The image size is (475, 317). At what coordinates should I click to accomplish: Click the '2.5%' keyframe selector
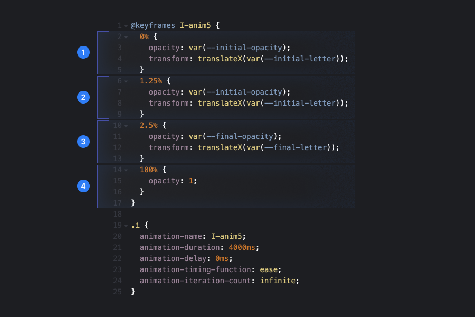(x=149, y=125)
